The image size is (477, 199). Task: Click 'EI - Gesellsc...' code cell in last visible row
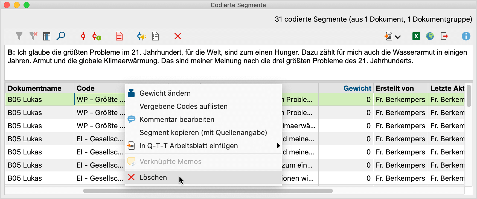pyautogui.click(x=100, y=178)
